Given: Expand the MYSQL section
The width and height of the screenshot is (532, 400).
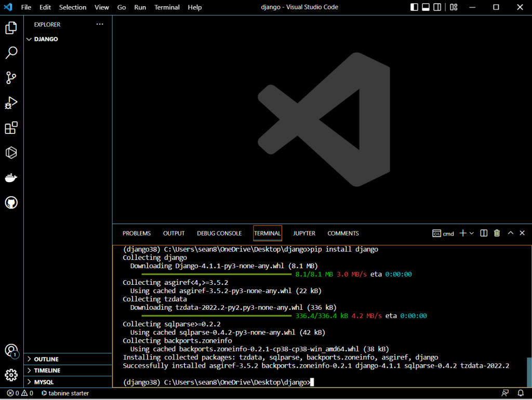Looking at the screenshot, I should click(x=68, y=382).
